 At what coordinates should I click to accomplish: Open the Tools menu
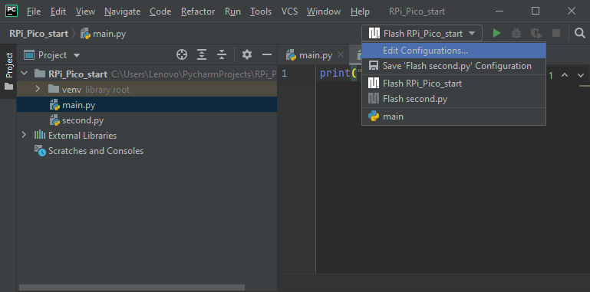(x=261, y=11)
